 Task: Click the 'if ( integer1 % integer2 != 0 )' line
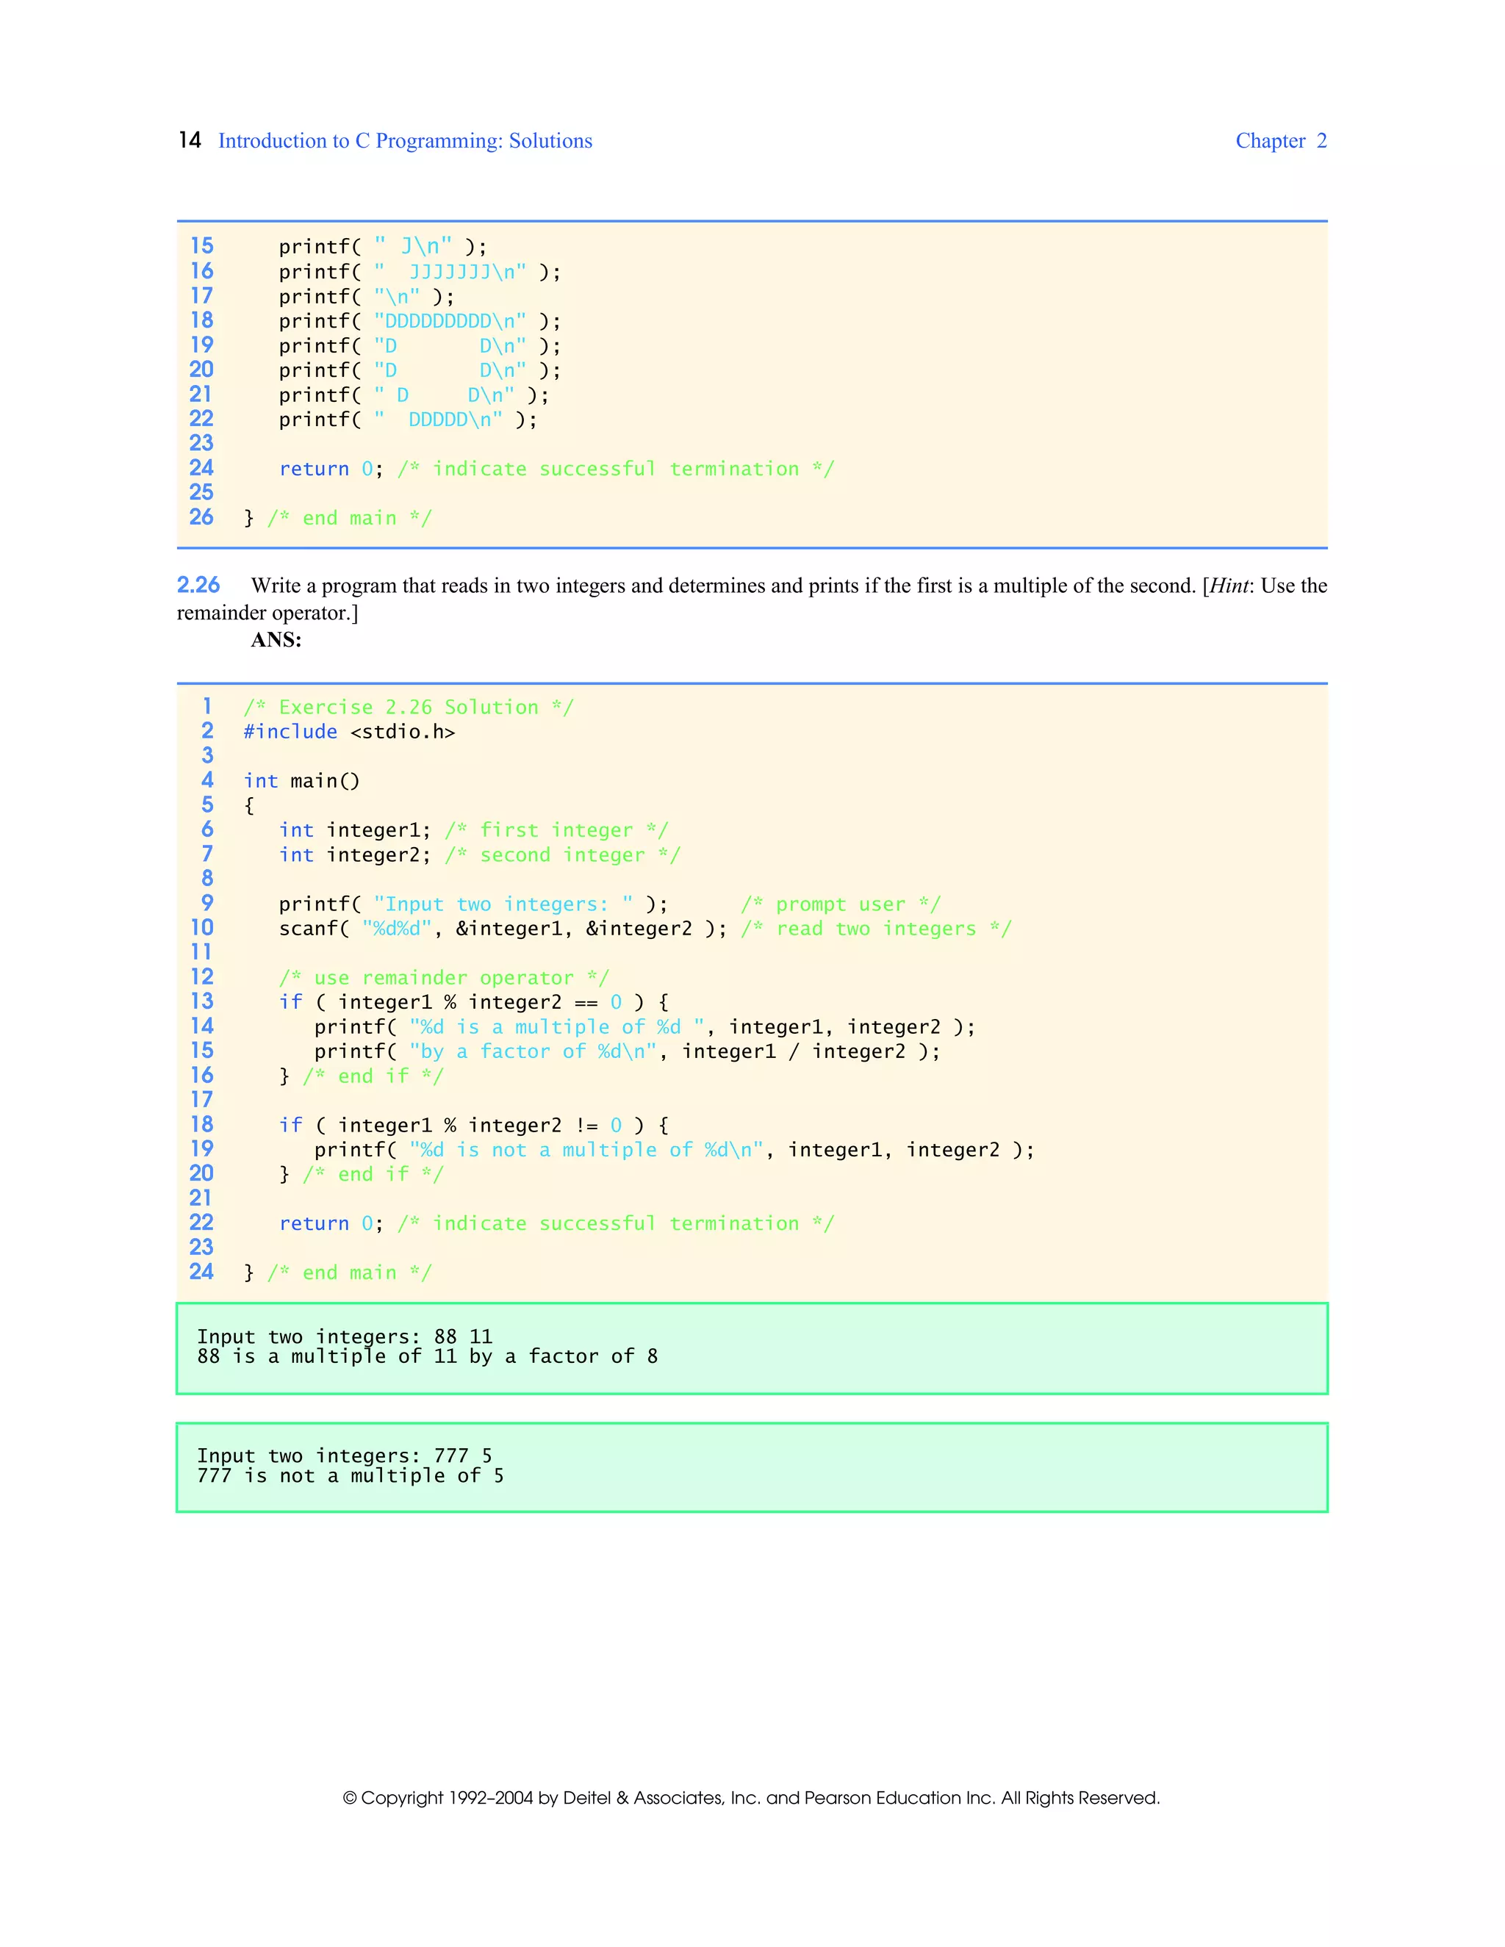[x=474, y=1125]
